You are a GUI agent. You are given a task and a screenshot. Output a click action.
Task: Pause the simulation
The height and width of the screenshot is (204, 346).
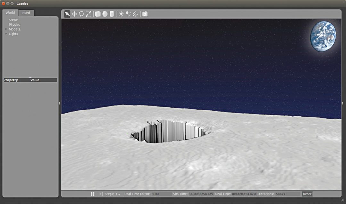click(x=93, y=194)
